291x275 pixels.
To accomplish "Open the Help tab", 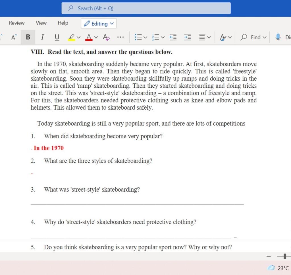I will (63, 23).
